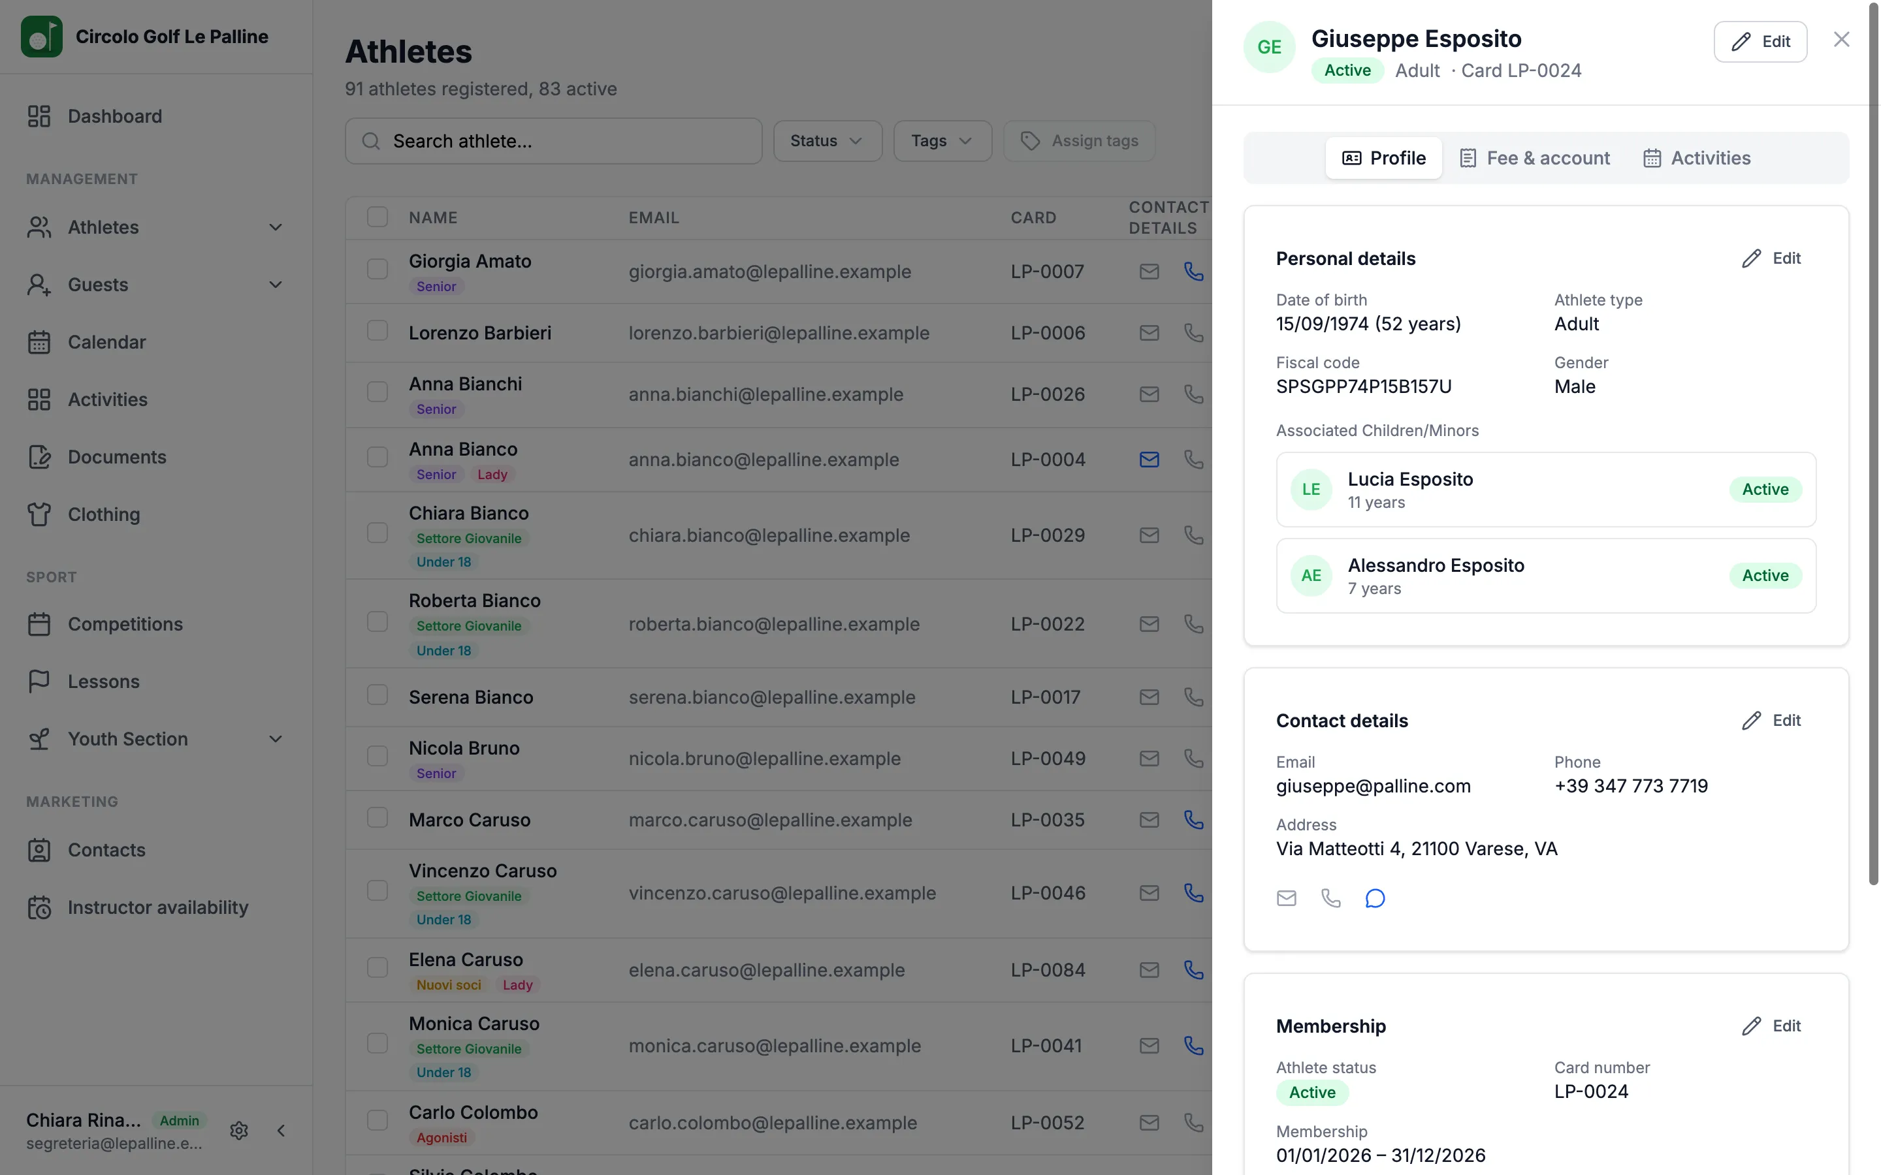This screenshot has width=1881, height=1175.
Task: Open Lucia Esposito child card
Action: [x=1546, y=490]
